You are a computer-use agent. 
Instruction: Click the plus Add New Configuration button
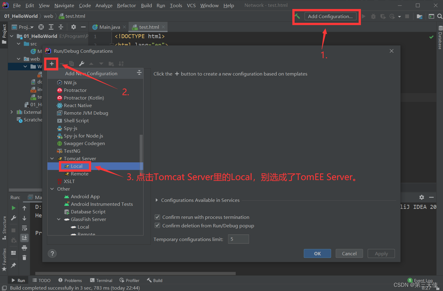coord(52,64)
